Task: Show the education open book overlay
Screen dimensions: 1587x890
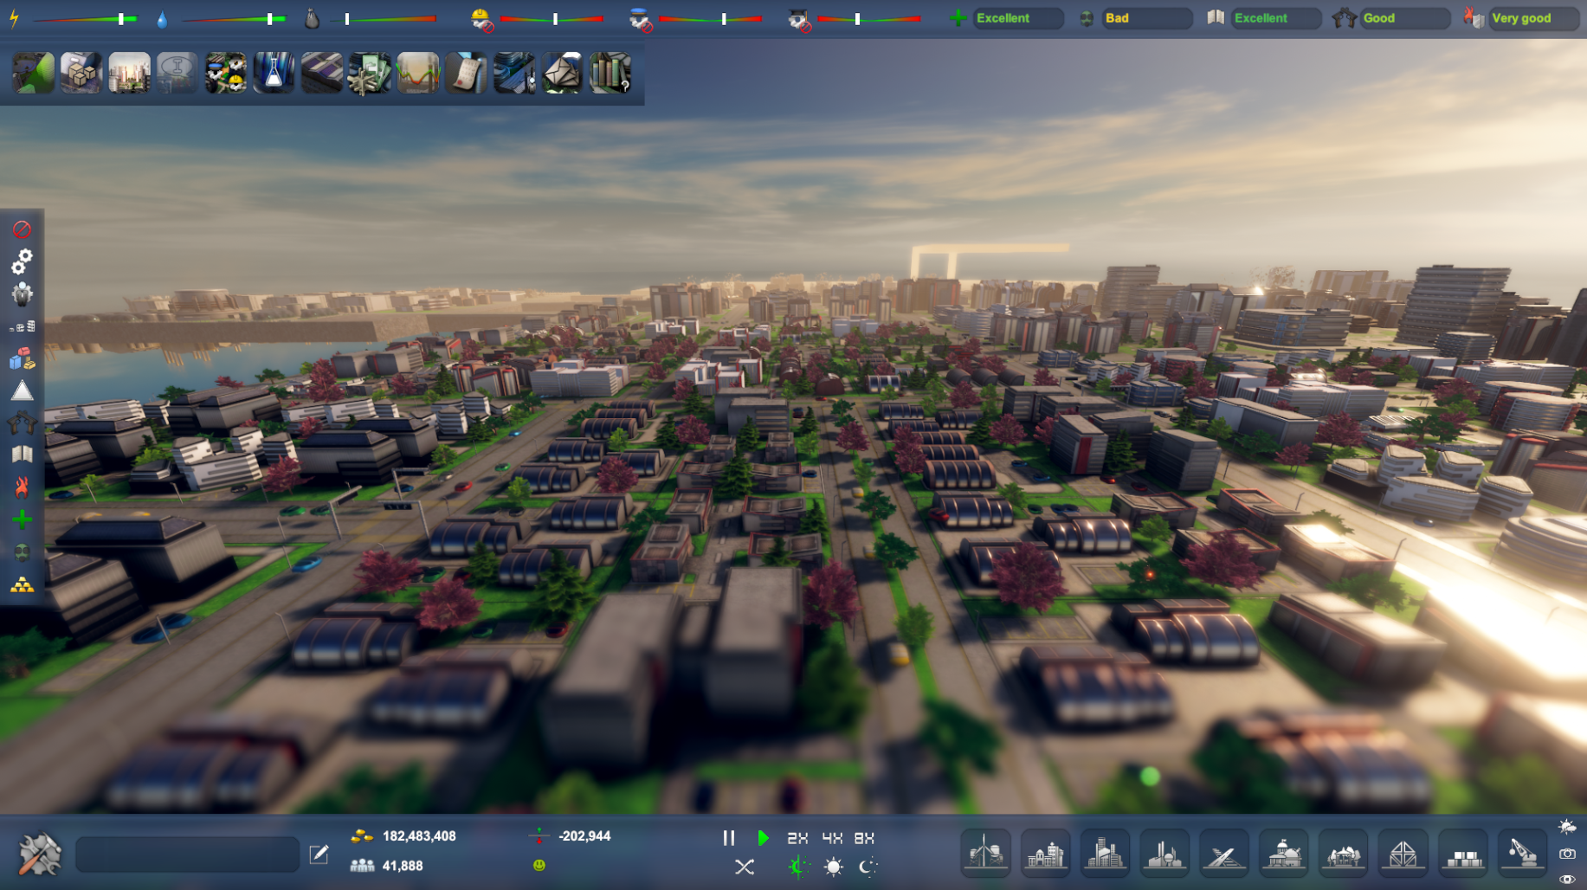Action: [x=22, y=455]
